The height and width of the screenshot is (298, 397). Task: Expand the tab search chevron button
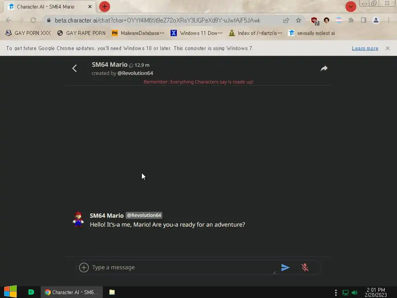click(x=350, y=7)
